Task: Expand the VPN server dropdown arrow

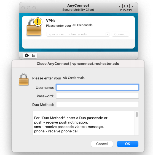Action: [x=108, y=34]
